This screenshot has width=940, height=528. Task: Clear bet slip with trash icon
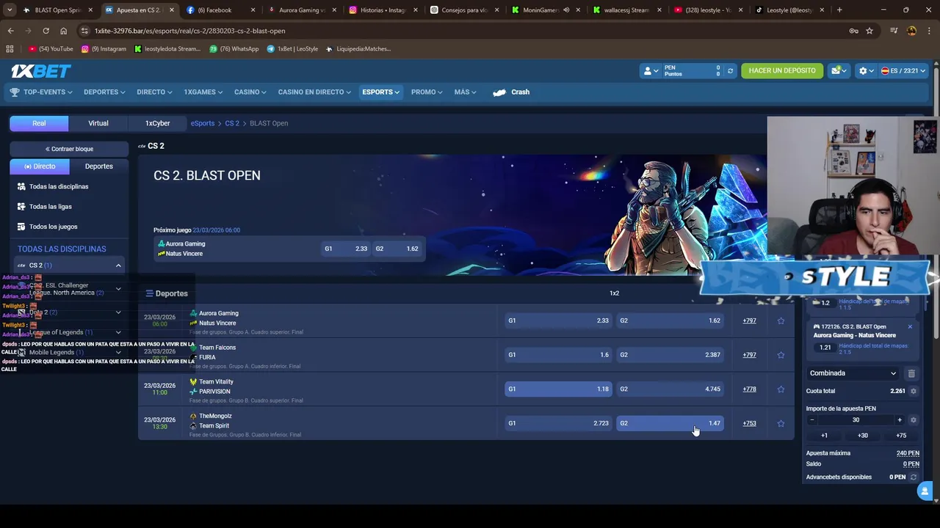911,373
